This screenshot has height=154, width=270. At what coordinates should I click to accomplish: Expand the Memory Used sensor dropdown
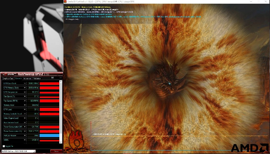pos(25,105)
